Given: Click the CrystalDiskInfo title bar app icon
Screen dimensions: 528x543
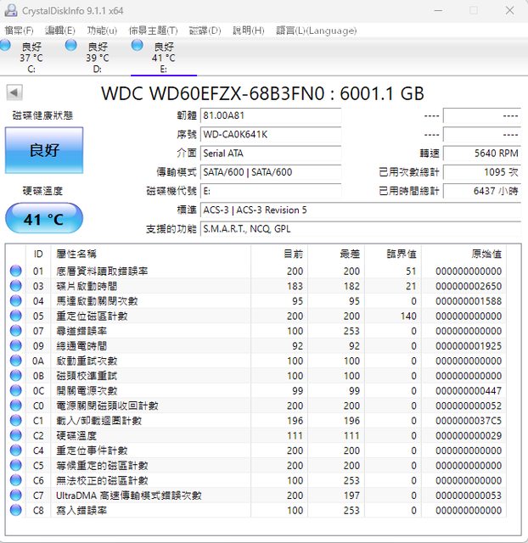Looking at the screenshot, I should 9,10.
